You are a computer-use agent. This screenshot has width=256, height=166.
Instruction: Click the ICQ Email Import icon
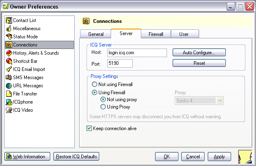tap(9, 69)
